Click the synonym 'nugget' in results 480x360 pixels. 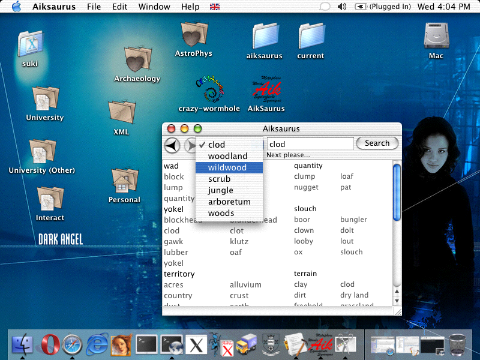pyautogui.click(x=306, y=187)
